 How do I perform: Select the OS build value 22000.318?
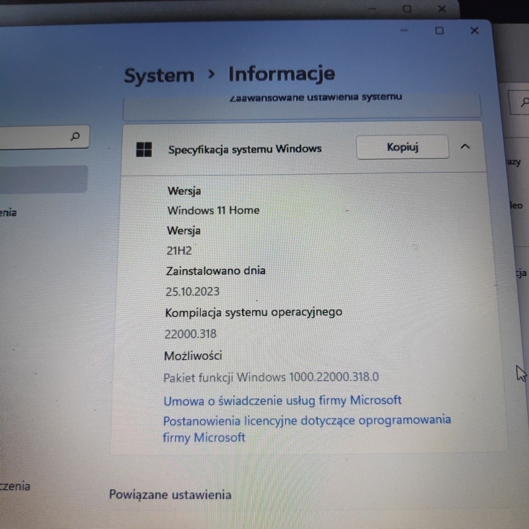(190, 334)
